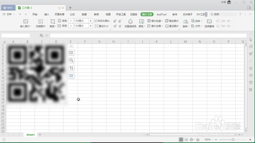Open the Selection Pane (选择窗格)
255x143 pixels.
pyautogui.click(x=209, y=23)
